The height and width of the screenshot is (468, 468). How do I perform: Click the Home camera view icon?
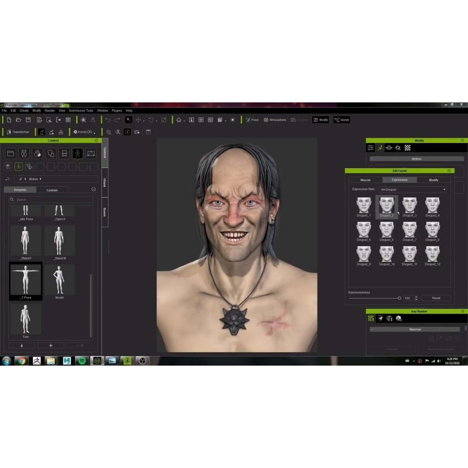click(179, 120)
